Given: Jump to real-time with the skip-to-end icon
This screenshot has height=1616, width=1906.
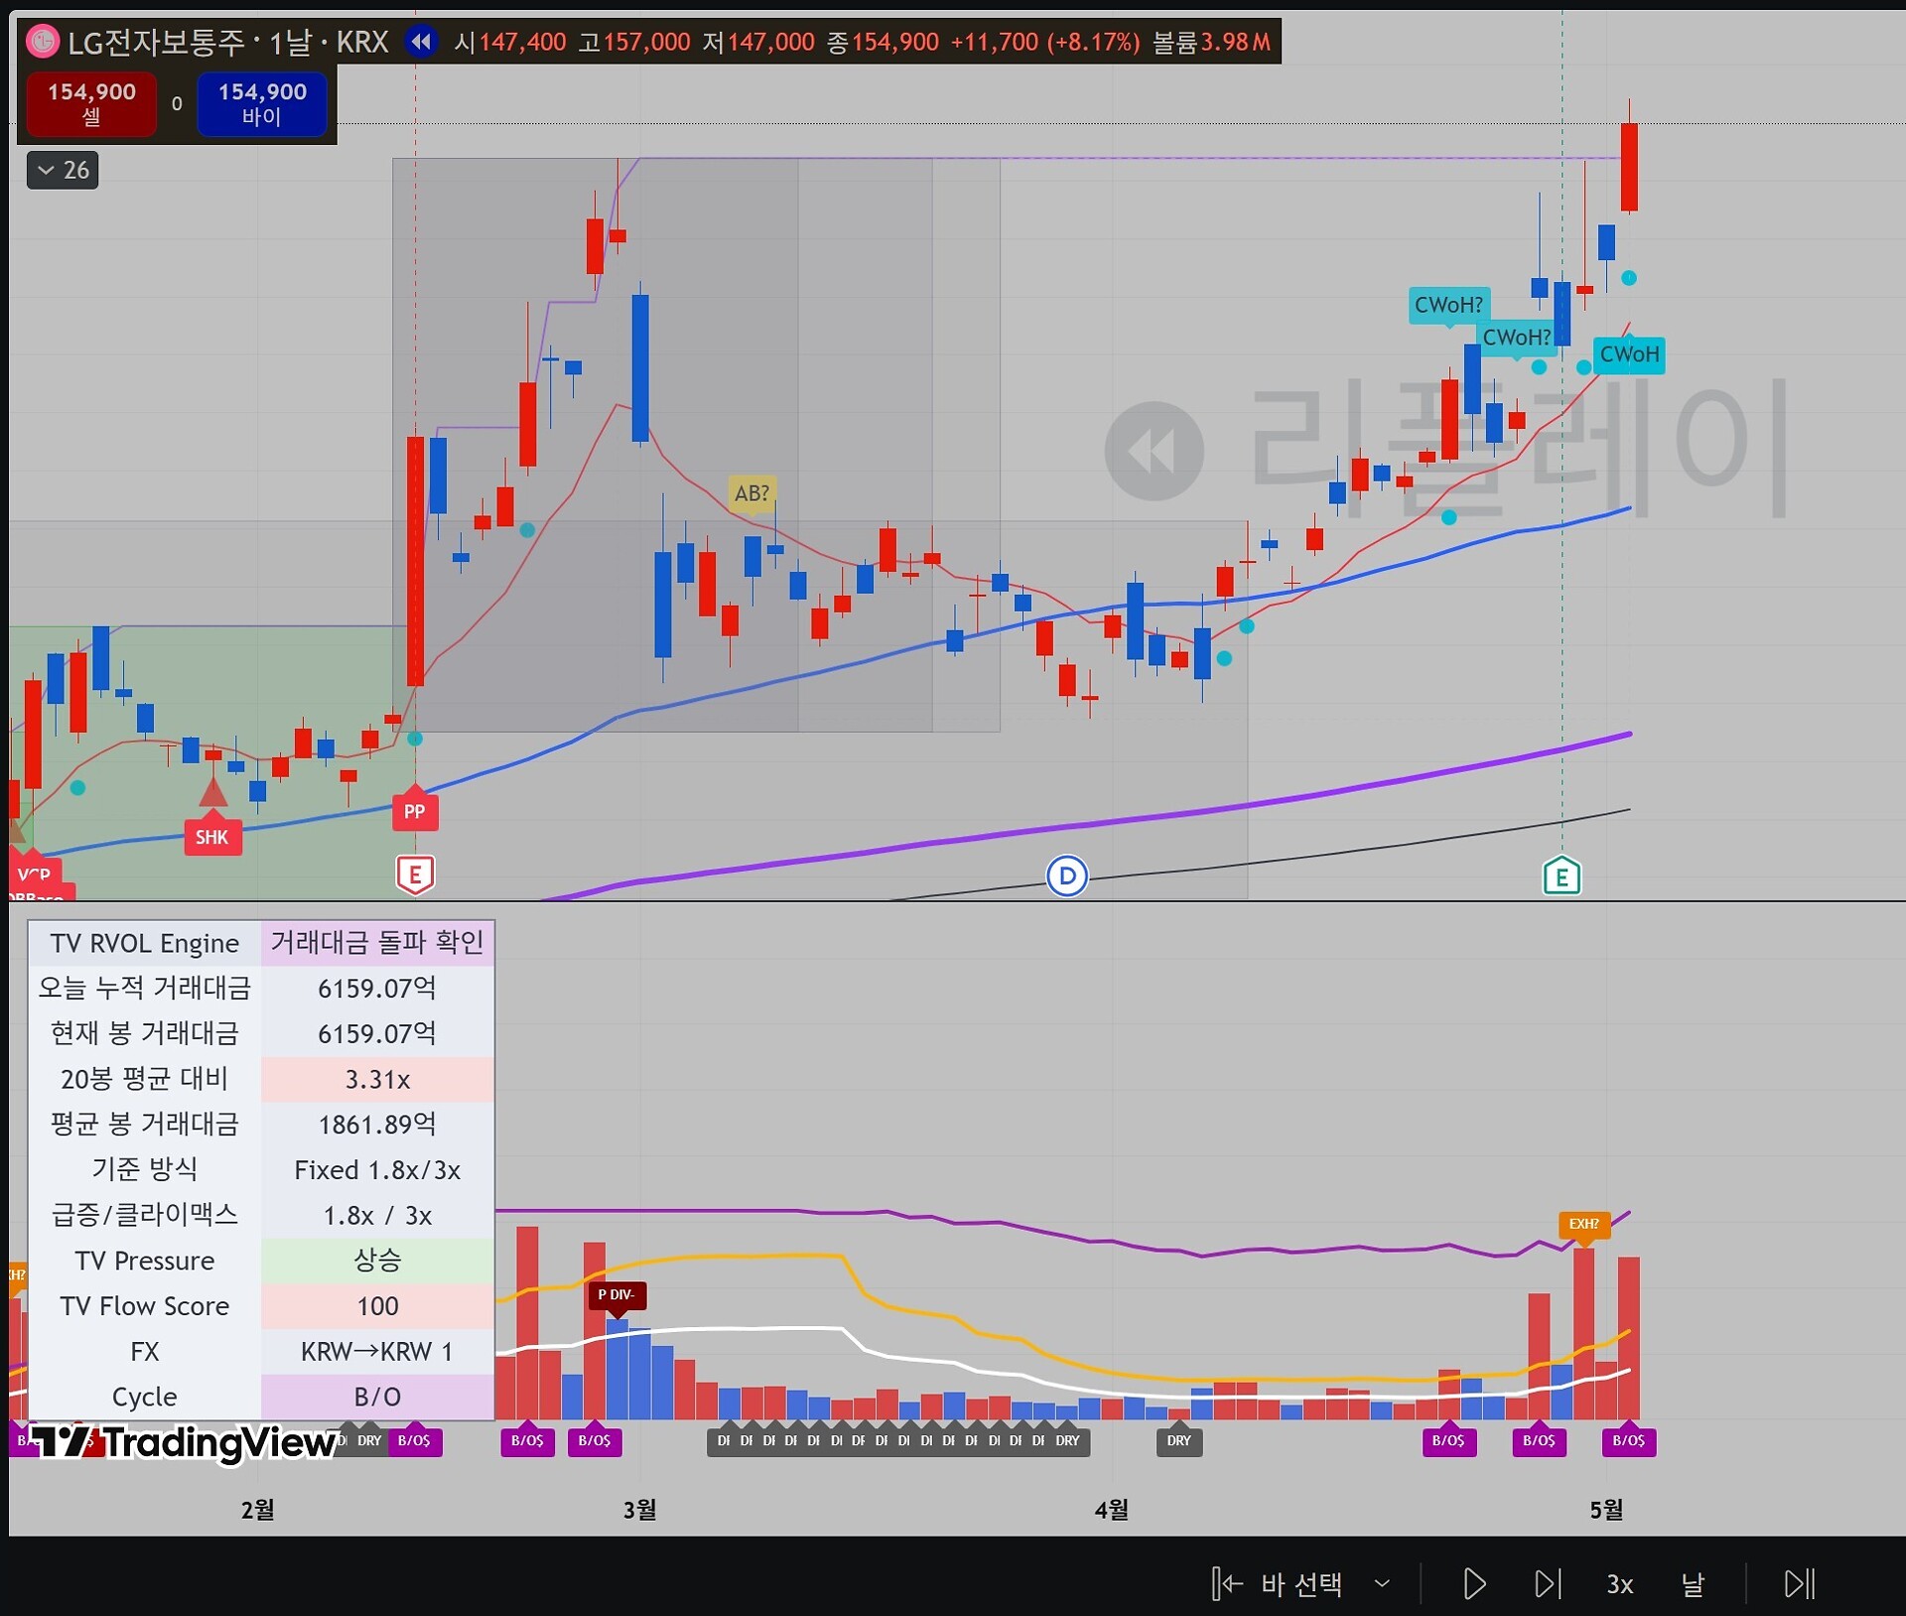Looking at the screenshot, I should [1800, 1583].
